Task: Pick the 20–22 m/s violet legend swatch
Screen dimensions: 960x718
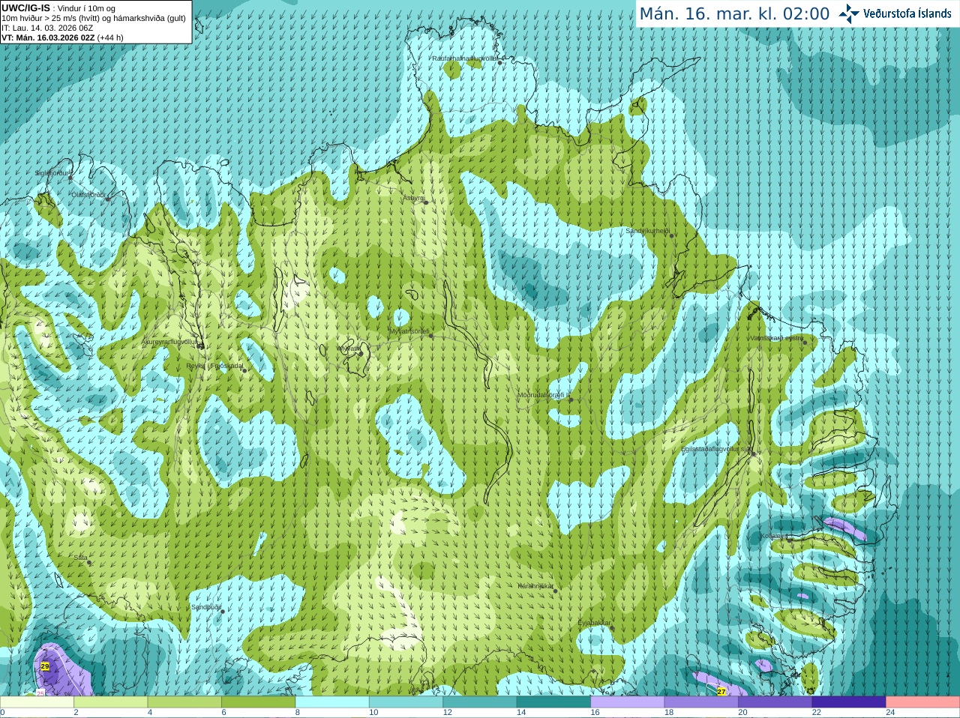Action: 775,702
